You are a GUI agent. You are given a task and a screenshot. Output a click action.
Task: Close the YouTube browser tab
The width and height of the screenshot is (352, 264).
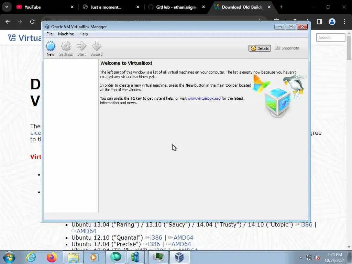(72, 7)
